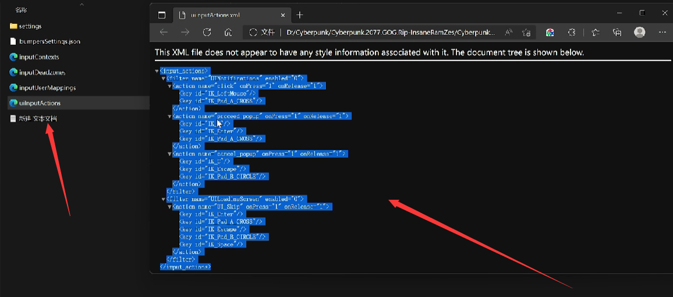The height and width of the screenshot is (297, 673).
Task: Open Settings and more ellipsis menu
Action: [x=663, y=32]
